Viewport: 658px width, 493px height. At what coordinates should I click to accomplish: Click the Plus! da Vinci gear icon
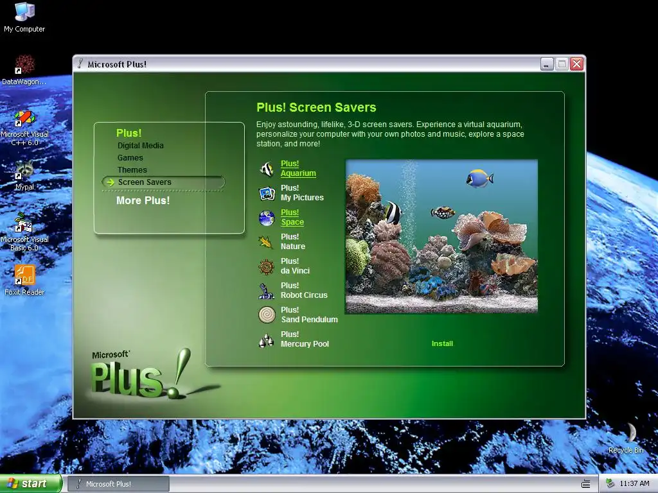click(x=267, y=266)
